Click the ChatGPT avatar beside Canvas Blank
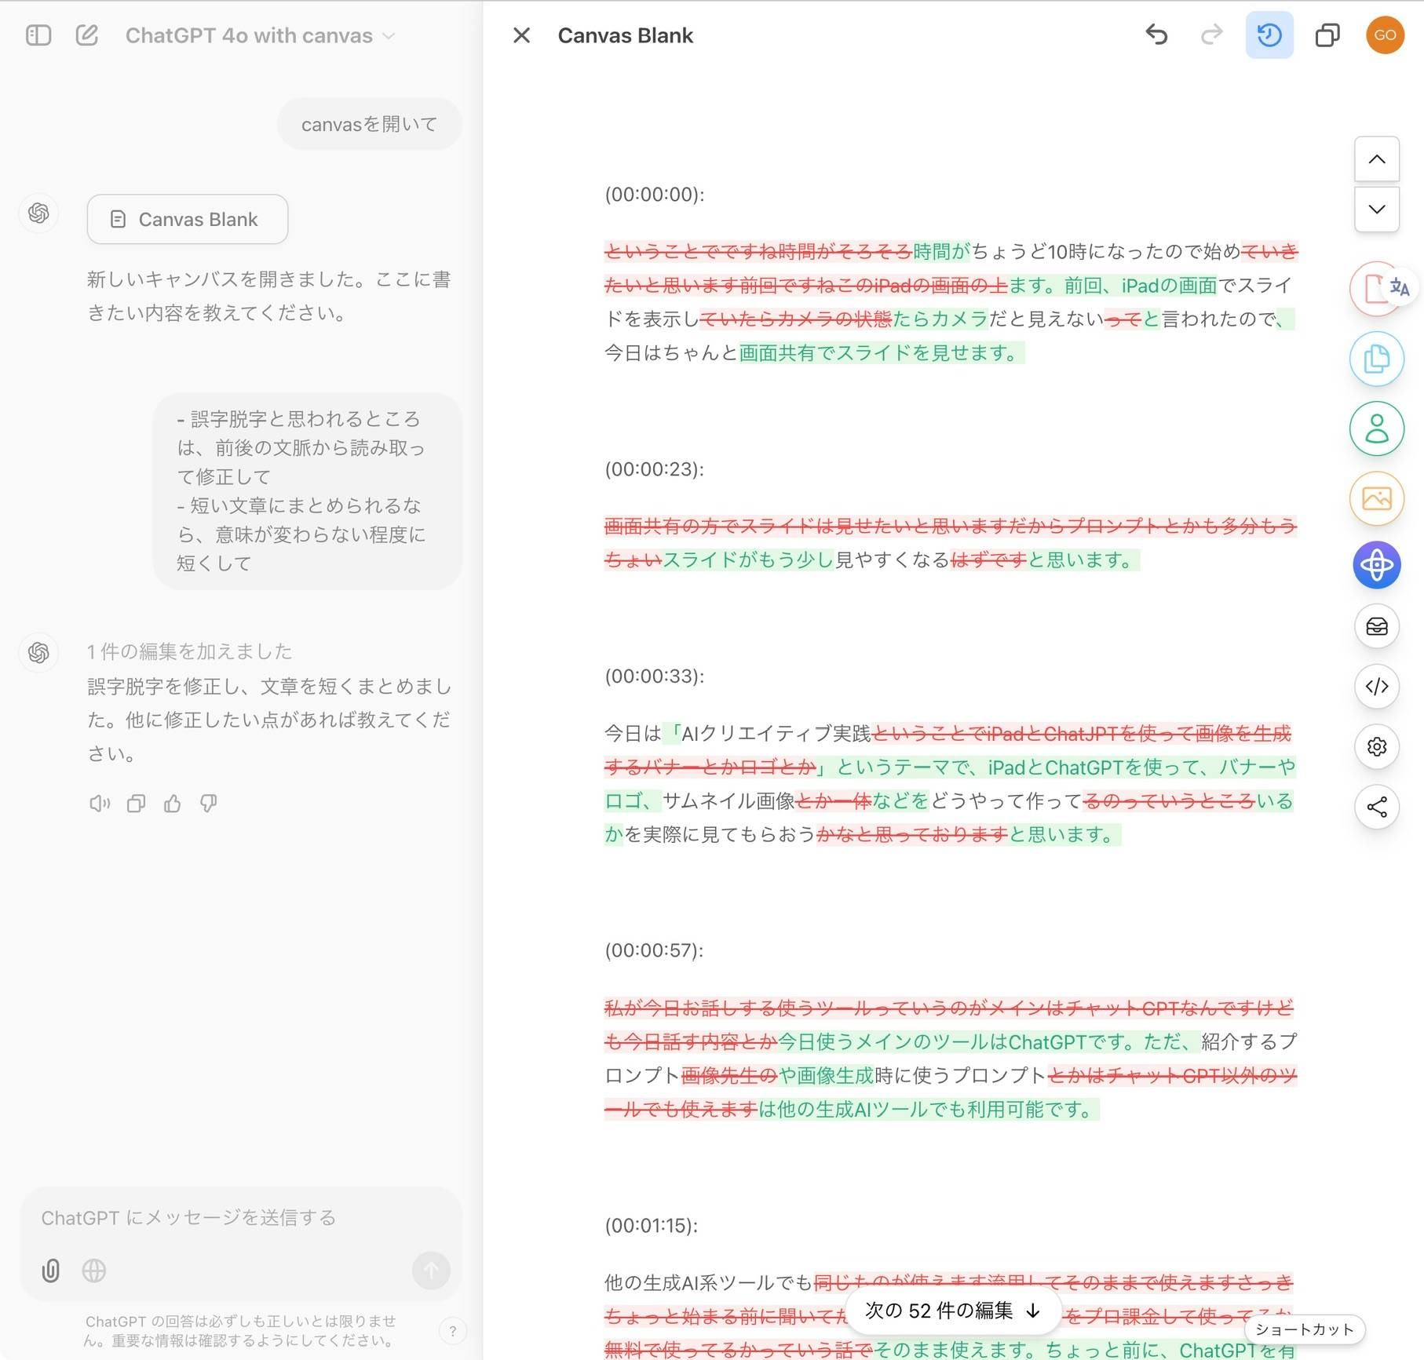This screenshot has height=1360, width=1424. (x=38, y=213)
